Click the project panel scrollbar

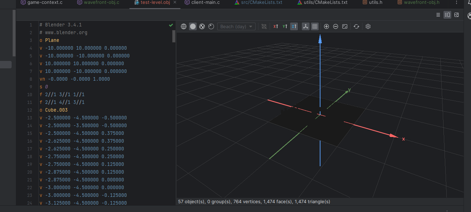click(14, 33)
